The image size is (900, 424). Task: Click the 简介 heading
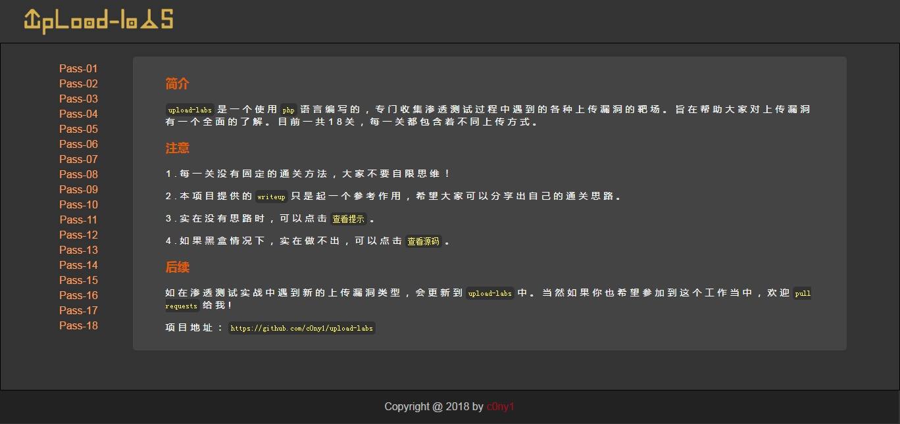pyautogui.click(x=177, y=84)
